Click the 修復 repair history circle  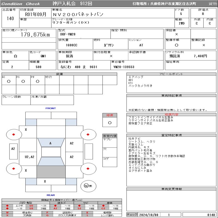pyautogui.click(x=110, y=123)
